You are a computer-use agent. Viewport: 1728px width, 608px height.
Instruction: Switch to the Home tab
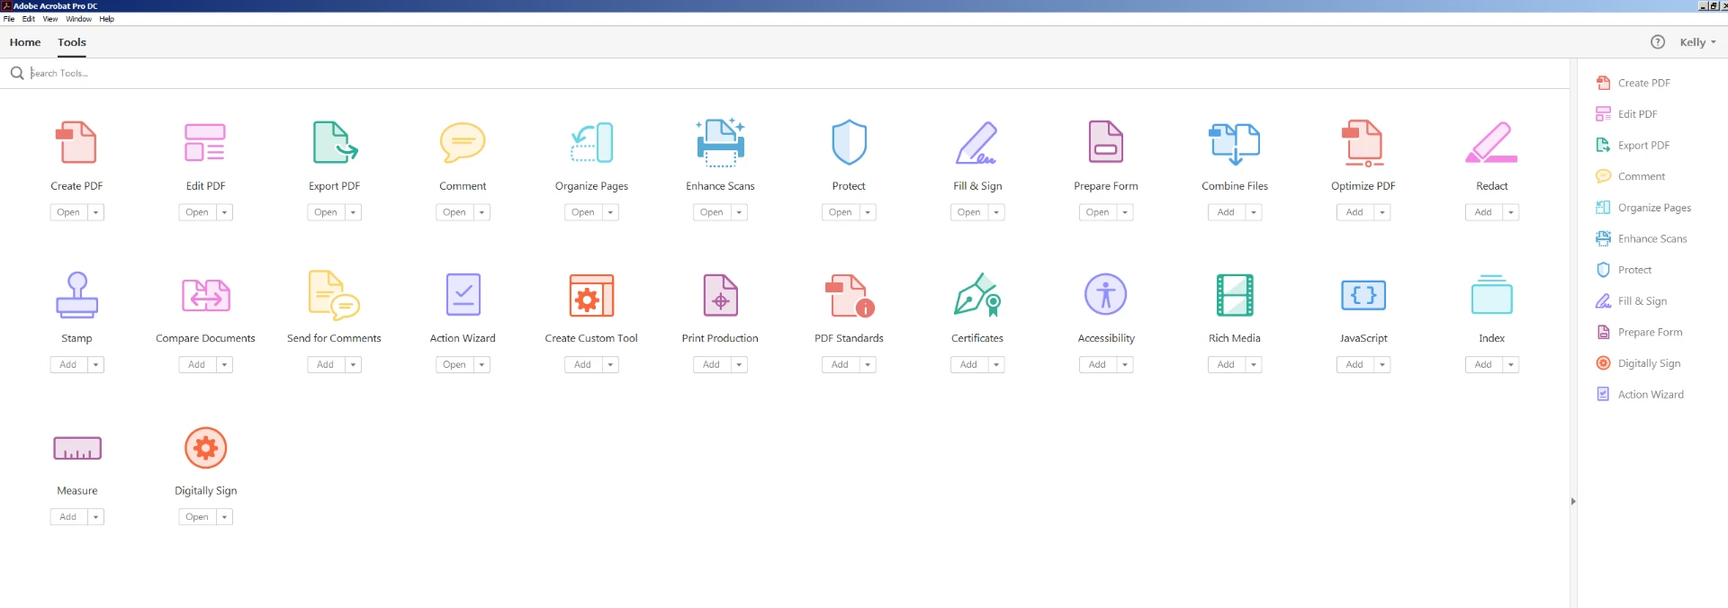[x=25, y=42]
